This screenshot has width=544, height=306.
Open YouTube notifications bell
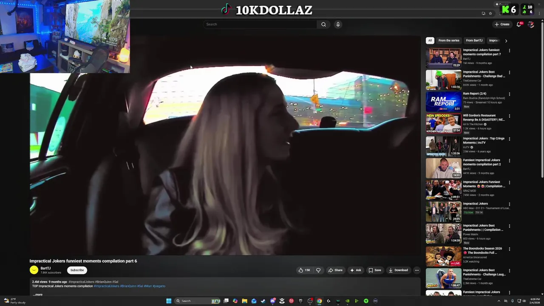click(519, 24)
